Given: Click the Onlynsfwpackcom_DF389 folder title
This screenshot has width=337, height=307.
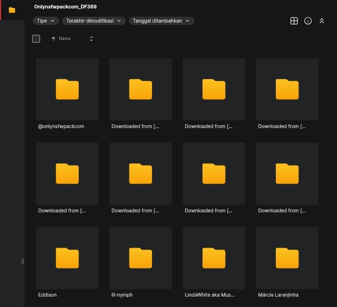Looking at the screenshot, I should (x=65, y=7).
